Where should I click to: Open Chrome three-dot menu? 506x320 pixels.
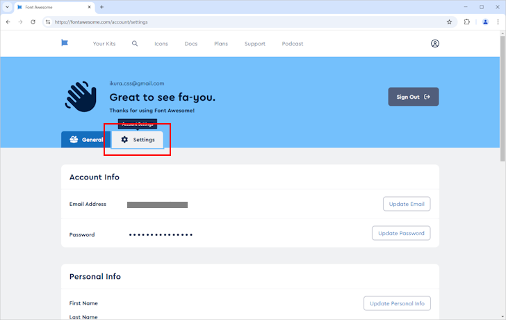[x=498, y=22]
